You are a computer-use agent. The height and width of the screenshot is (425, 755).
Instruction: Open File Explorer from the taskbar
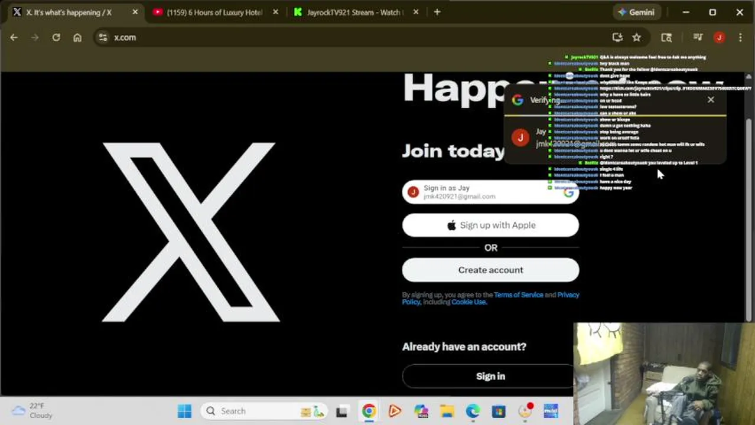[447, 411]
